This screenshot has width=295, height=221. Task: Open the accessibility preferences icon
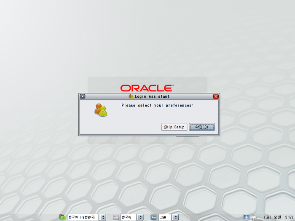(246, 217)
